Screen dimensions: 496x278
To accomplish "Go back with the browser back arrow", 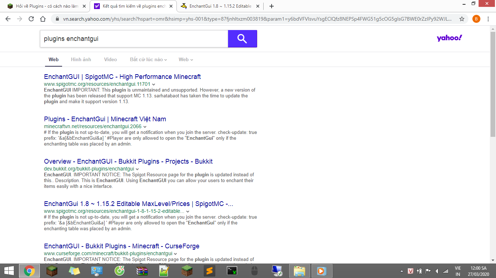I will pyautogui.click(x=8, y=19).
